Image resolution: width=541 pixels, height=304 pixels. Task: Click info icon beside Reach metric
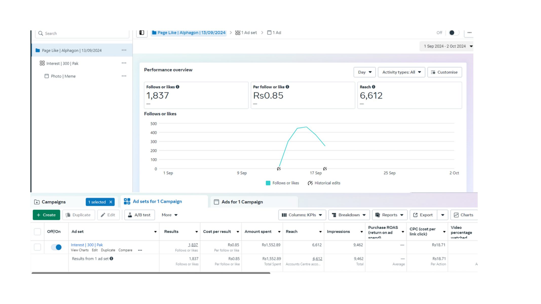click(x=374, y=87)
